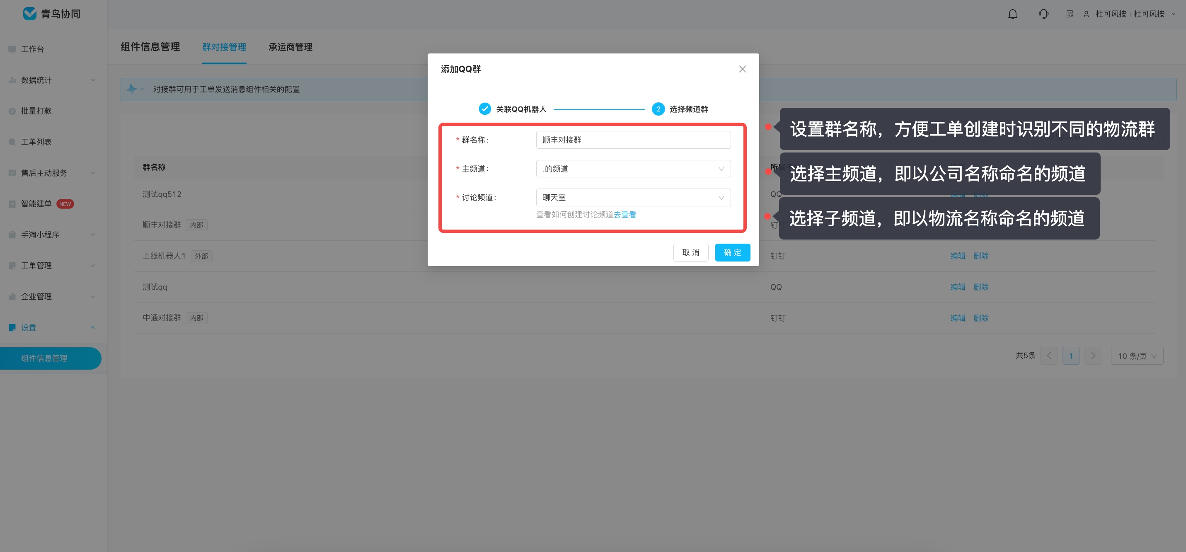Close the 添加QQ群 dialog
The width and height of the screenshot is (1186, 552).
tap(742, 69)
